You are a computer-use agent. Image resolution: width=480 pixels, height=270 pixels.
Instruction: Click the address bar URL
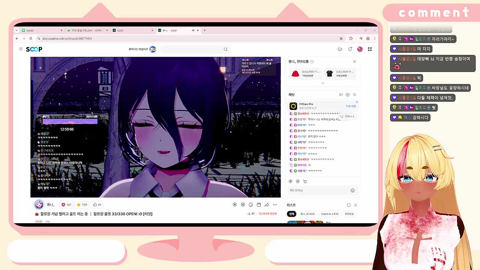point(67,39)
